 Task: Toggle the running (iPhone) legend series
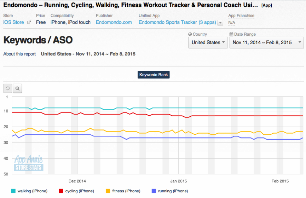[x=173, y=191]
